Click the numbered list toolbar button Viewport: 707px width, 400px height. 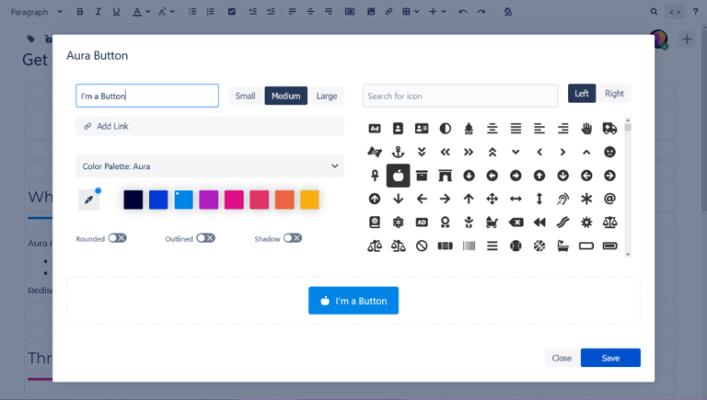pyautogui.click(x=211, y=12)
